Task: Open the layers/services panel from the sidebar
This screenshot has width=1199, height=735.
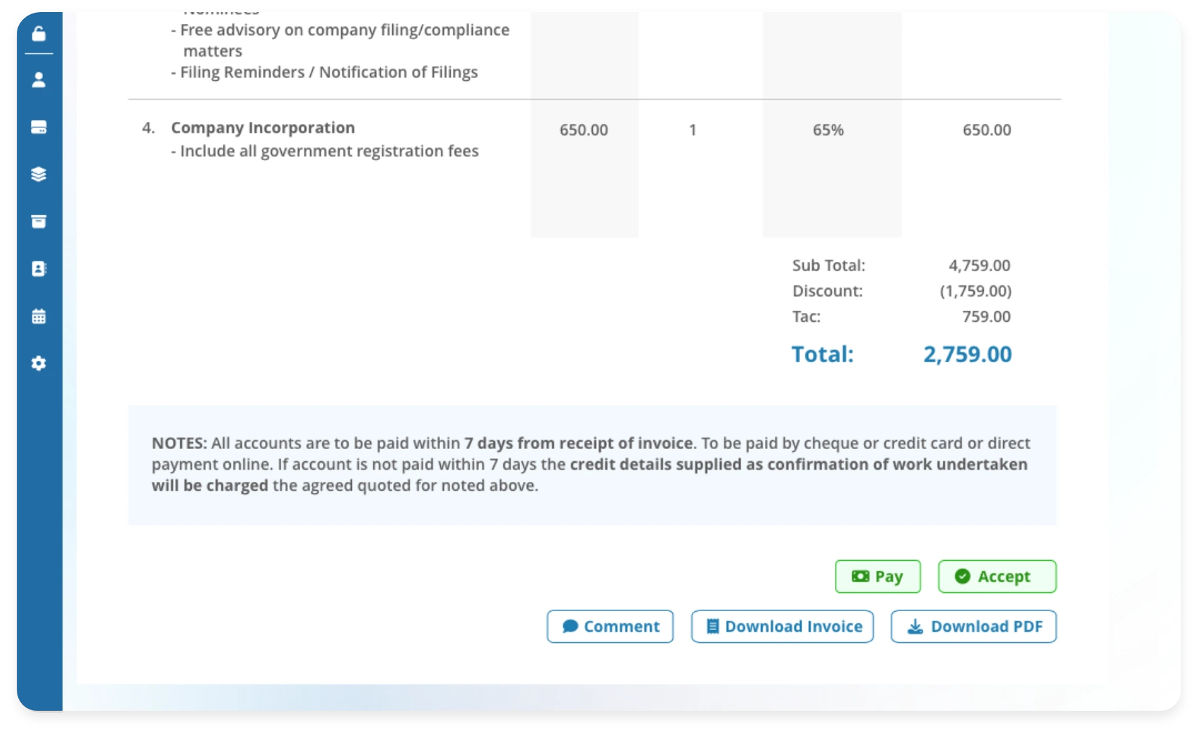Action: (38, 174)
